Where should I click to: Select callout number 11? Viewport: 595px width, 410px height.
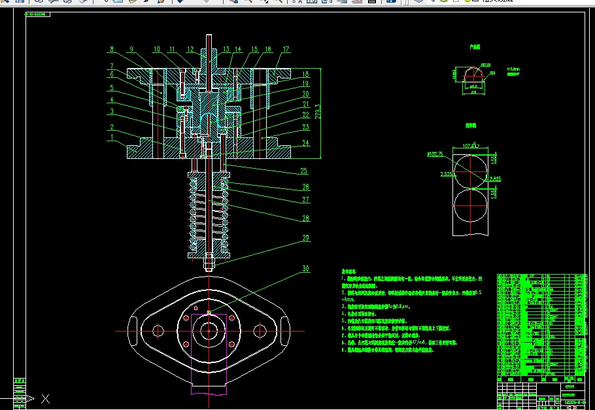[x=172, y=49]
